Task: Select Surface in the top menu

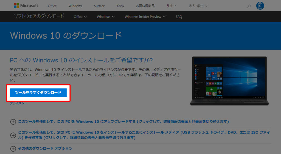Action: point(99,6)
